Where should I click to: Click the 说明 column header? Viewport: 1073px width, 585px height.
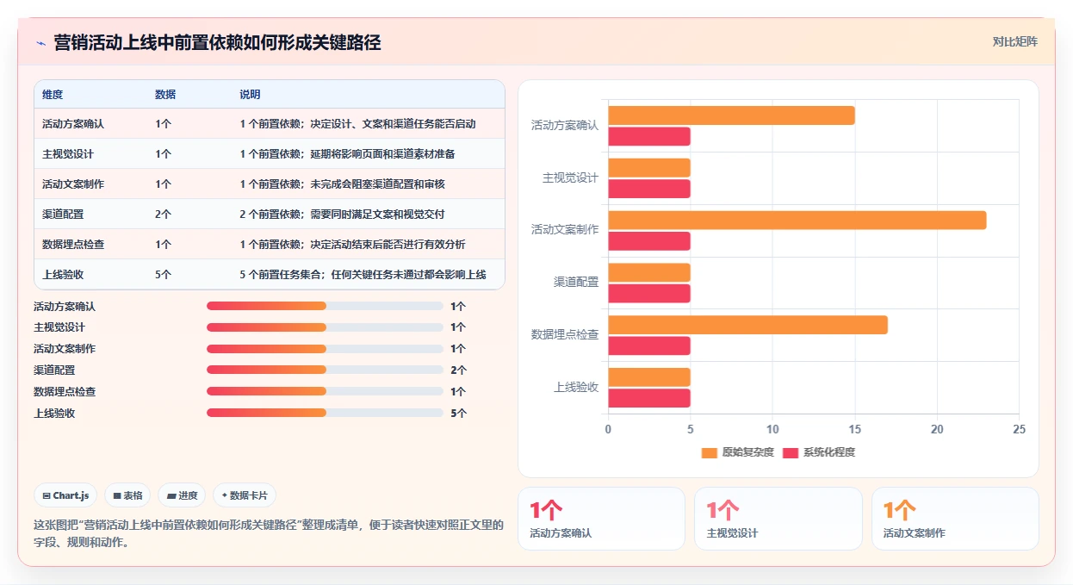click(250, 94)
